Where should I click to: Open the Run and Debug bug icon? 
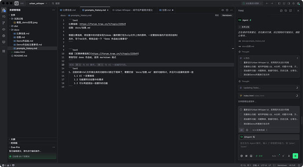4,35
